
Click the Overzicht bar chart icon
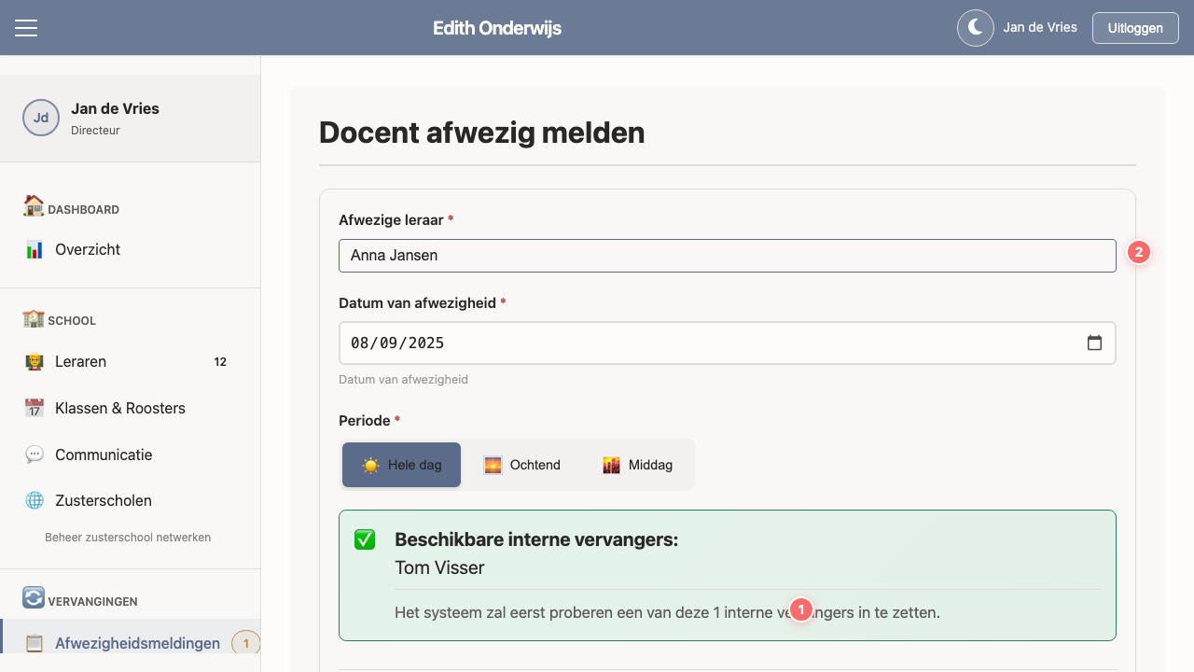[x=35, y=250]
